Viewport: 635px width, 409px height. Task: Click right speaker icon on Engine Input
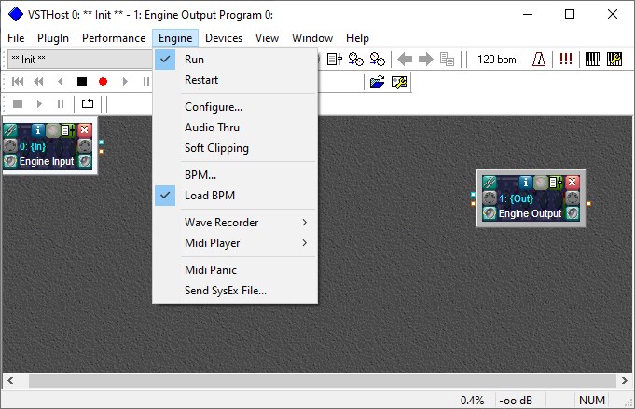click(85, 161)
